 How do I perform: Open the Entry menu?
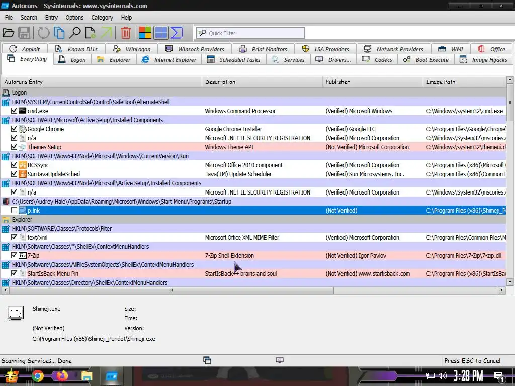pyautogui.click(x=51, y=18)
